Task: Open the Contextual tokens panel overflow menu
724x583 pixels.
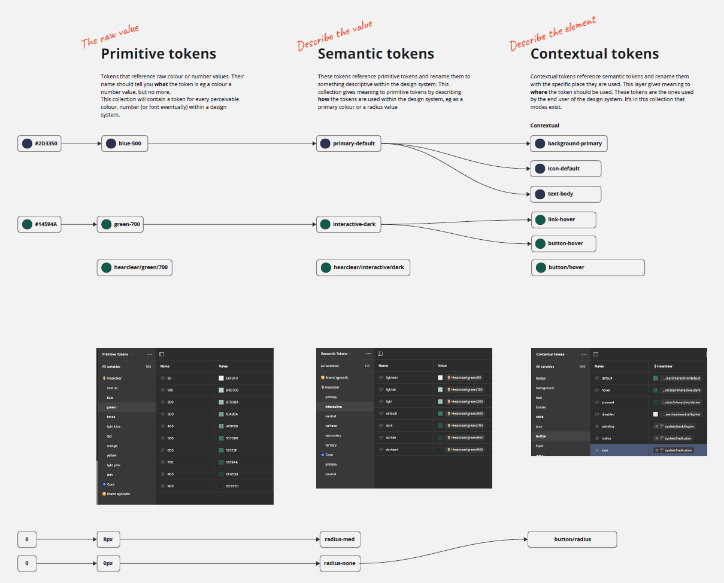Action: tap(584, 354)
